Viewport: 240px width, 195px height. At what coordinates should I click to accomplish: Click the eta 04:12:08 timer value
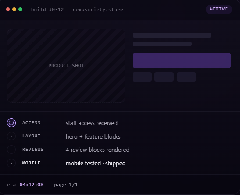[32, 185]
